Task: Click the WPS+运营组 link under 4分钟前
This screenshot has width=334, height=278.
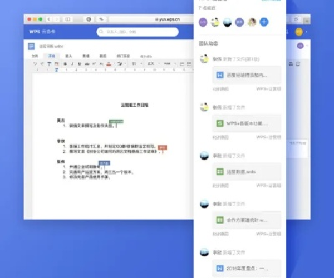Action: point(268,89)
